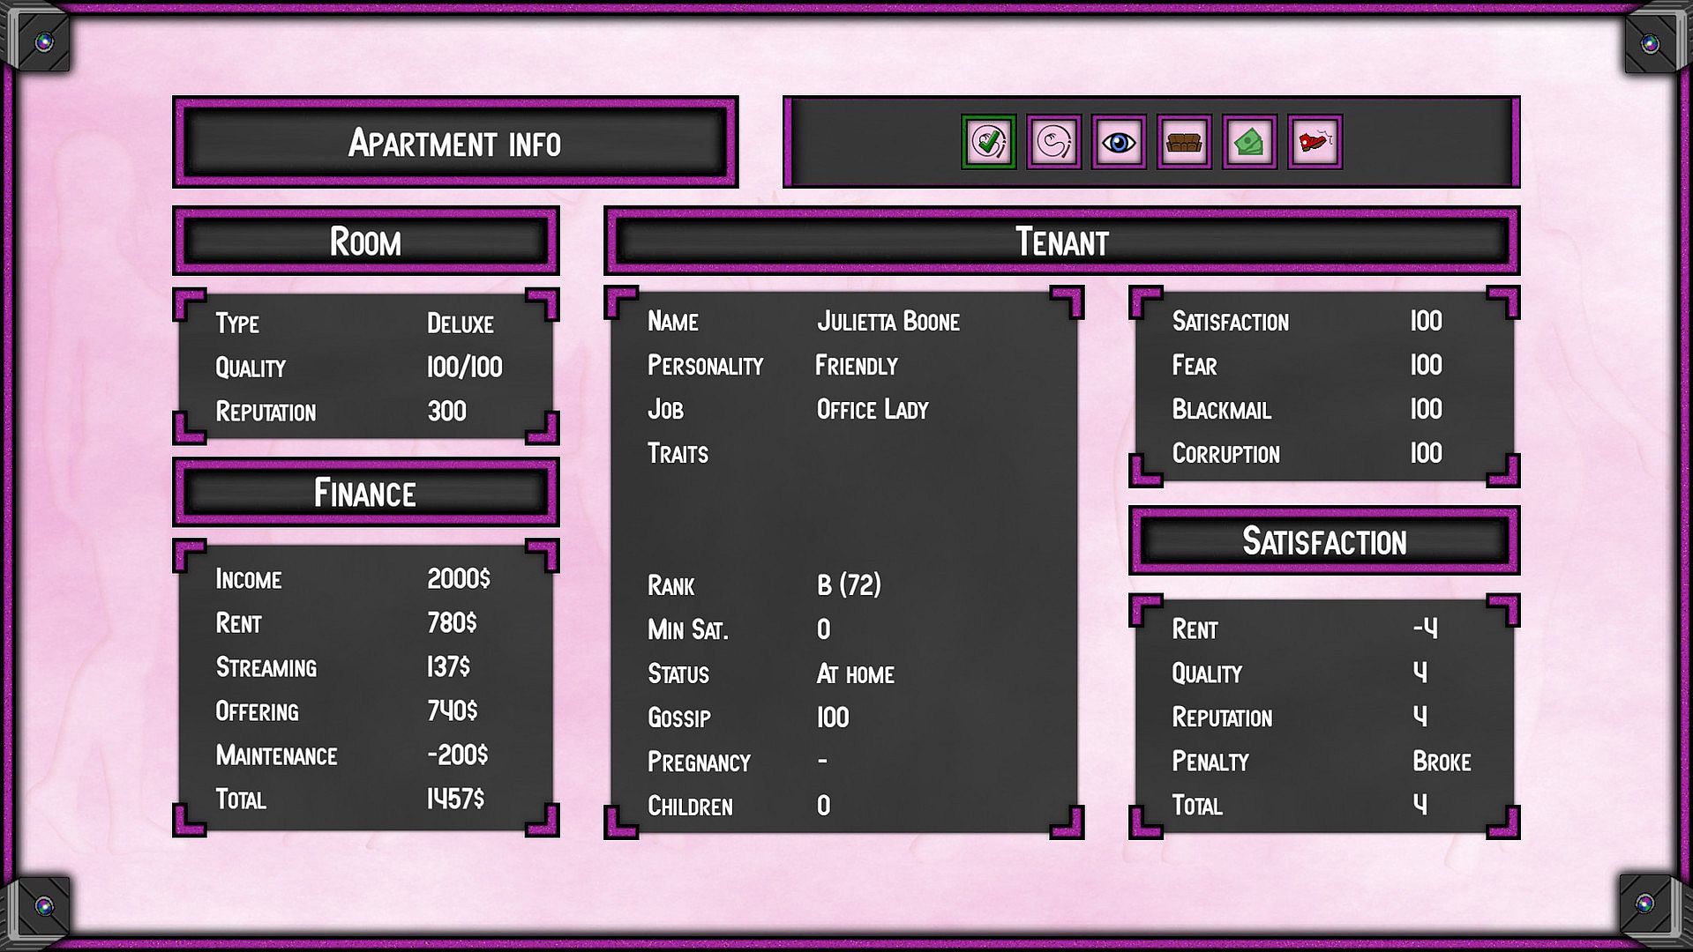
Task: Click the Quality label in Satisfaction panel
Action: tap(1207, 673)
